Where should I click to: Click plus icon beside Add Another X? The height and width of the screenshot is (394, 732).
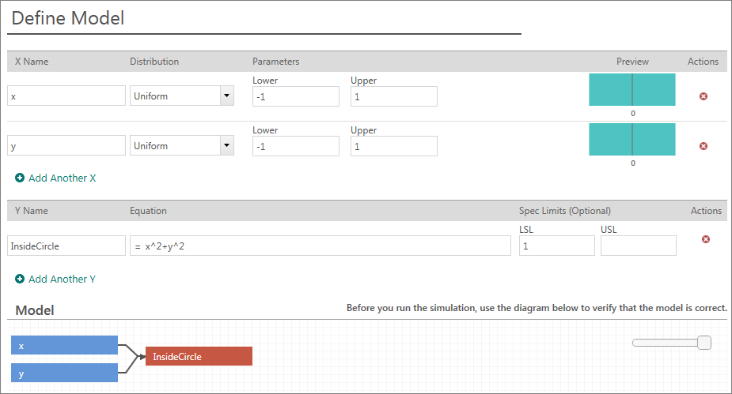pos(20,178)
